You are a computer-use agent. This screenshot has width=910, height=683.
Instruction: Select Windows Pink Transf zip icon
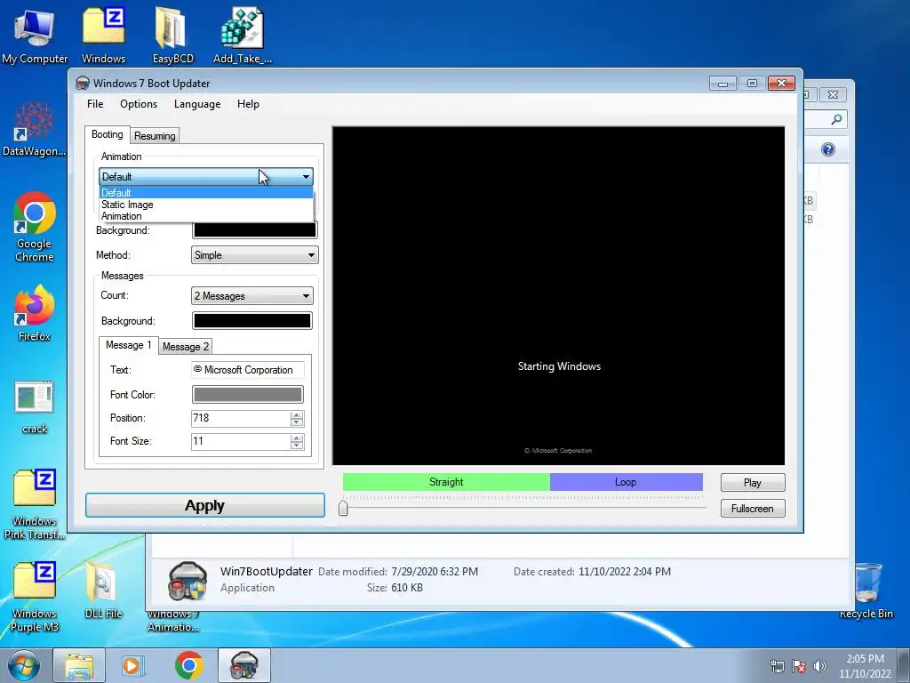pos(35,504)
